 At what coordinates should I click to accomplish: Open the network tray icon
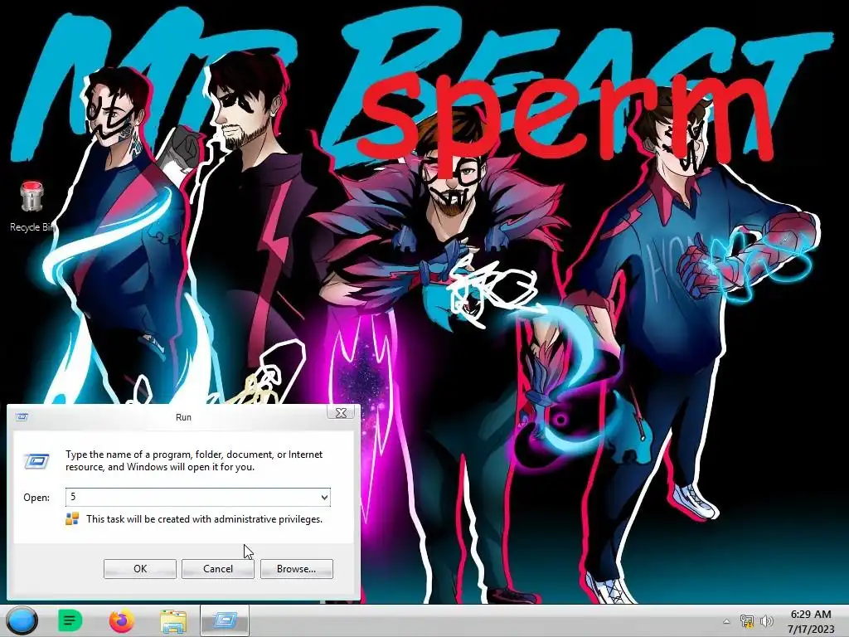point(747,621)
